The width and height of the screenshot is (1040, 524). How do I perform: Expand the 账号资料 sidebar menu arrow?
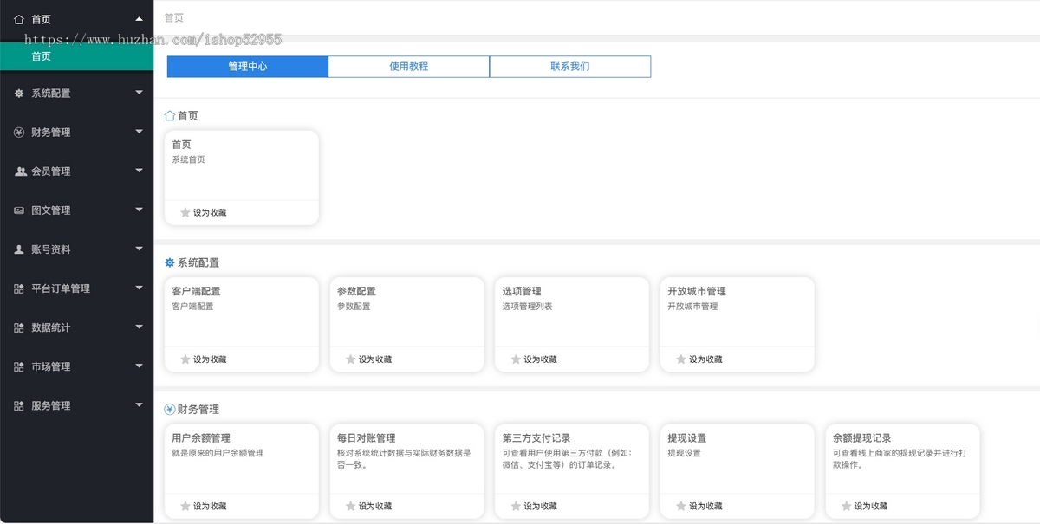point(139,248)
